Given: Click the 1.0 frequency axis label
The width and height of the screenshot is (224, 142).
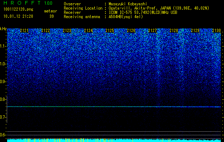Looking at the screenshot, I should 3,64.
